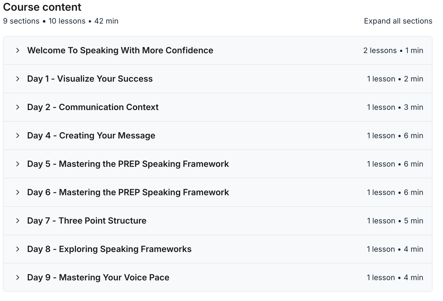Open the Day 4 section chevron

click(x=18, y=136)
